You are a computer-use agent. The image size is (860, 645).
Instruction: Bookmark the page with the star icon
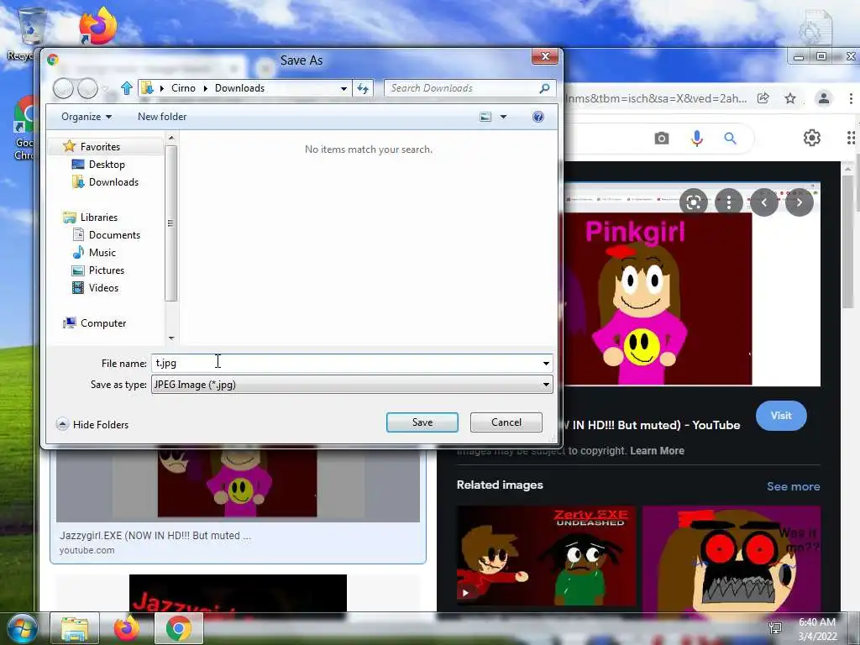(x=789, y=99)
